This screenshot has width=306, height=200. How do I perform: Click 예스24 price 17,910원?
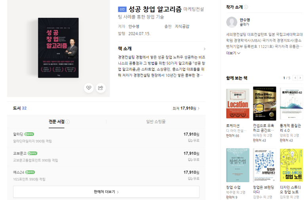(x=191, y=172)
